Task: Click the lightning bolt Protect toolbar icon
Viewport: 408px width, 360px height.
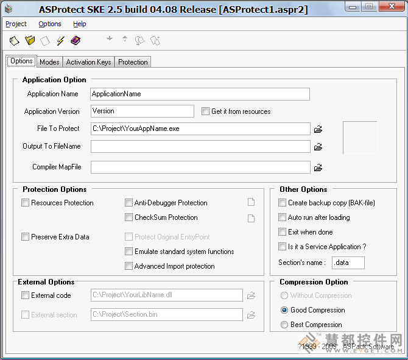Action: 60,41
